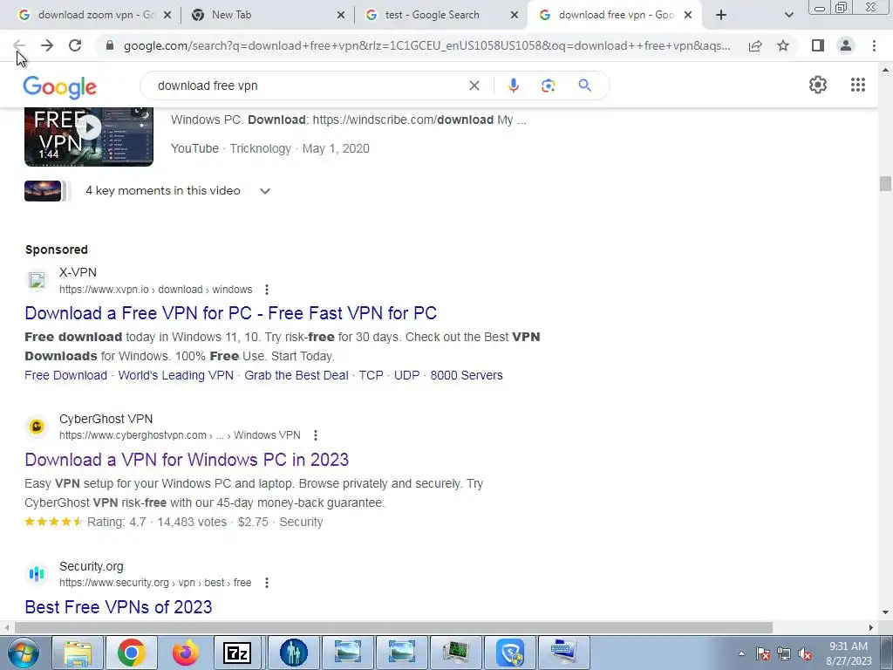Screen dimensions: 893x670
Task: Show hidden system tray icons
Action: (741, 654)
